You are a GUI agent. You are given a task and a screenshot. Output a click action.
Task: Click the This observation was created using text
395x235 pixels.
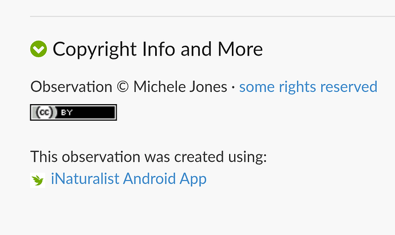[x=148, y=157]
